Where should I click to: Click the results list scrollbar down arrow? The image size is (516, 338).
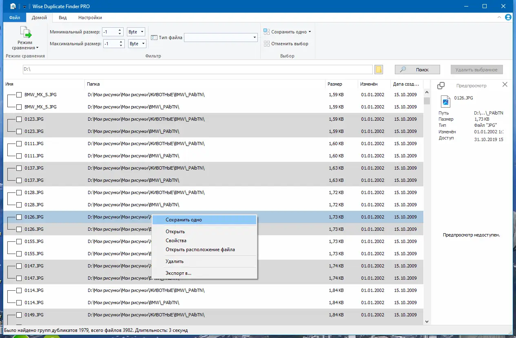click(427, 321)
